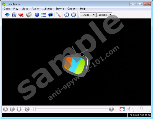Open the playlist list icon
Screen dimensions: 153x119
click(44, 15)
